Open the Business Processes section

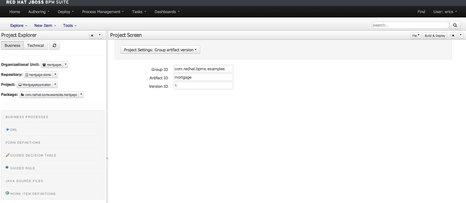[27, 117]
